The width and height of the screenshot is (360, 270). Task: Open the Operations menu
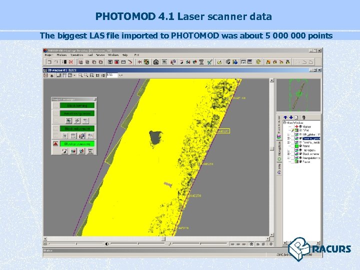[76, 55]
